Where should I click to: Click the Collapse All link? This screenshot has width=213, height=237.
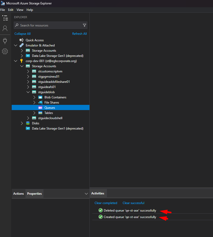click(x=22, y=33)
